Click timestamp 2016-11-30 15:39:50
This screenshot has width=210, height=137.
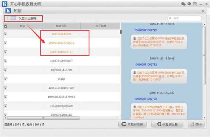tap(162, 24)
